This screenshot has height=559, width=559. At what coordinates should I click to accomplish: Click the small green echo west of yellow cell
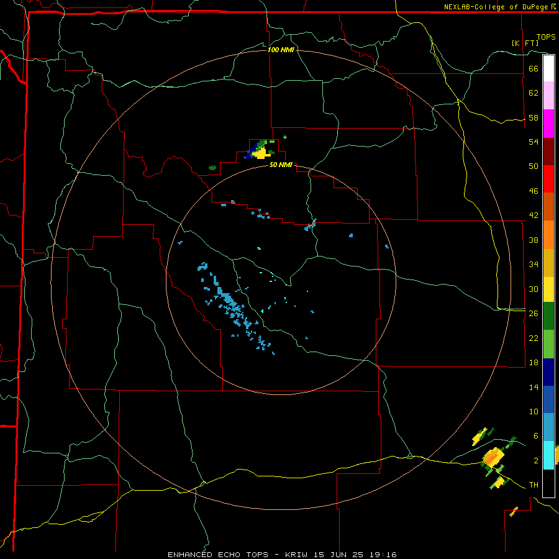click(x=212, y=168)
